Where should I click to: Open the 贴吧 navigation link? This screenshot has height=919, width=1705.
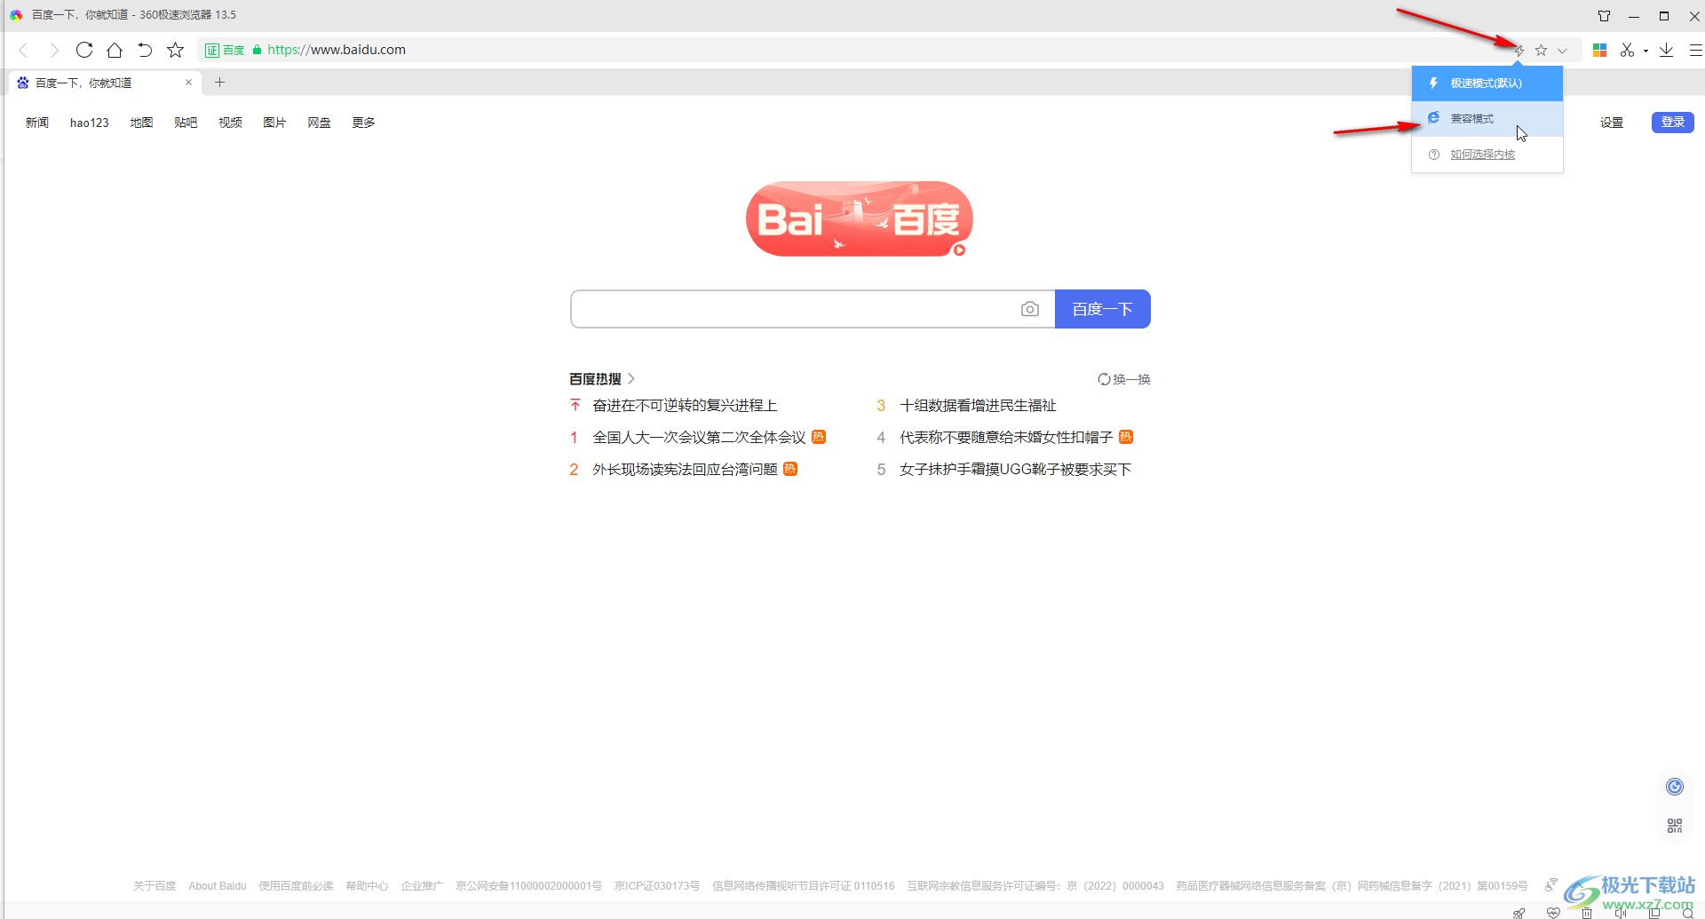pos(186,123)
